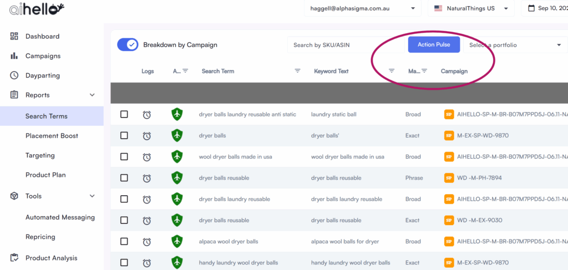Open the Sep 10 date range picker
This screenshot has height=270, width=568.
[546, 8]
